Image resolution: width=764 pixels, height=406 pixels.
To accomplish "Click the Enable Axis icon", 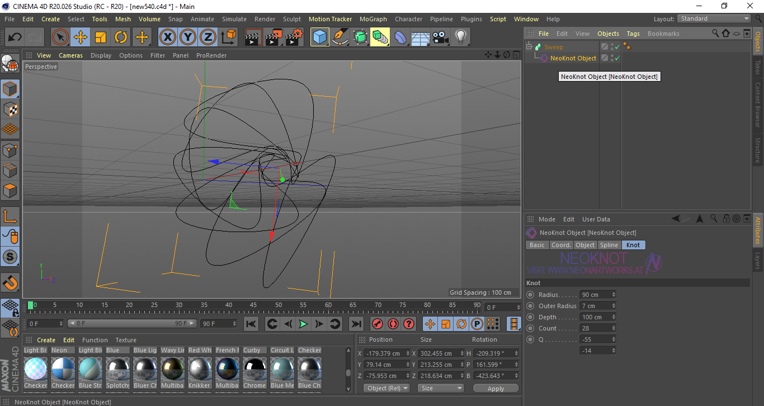I will [10, 216].
